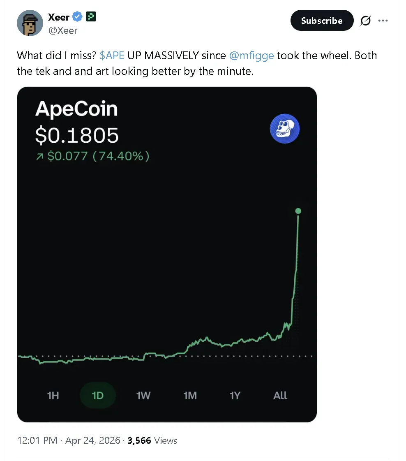Click the Subscribe button
This screenshot has height=461, width=406.
point(322,20)
